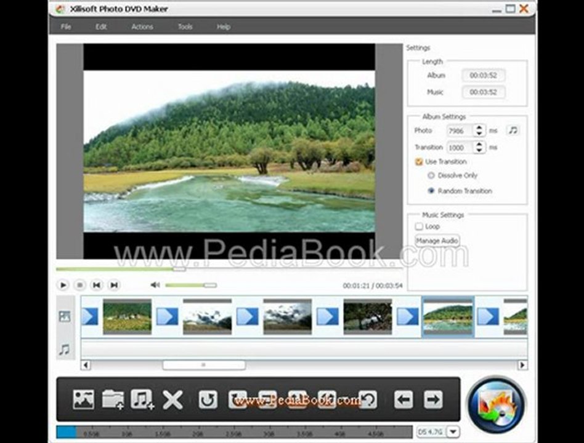The width and height of the screenshot is (584, 443).
Task: Play the slideshow preview
Action: [63, 285]
